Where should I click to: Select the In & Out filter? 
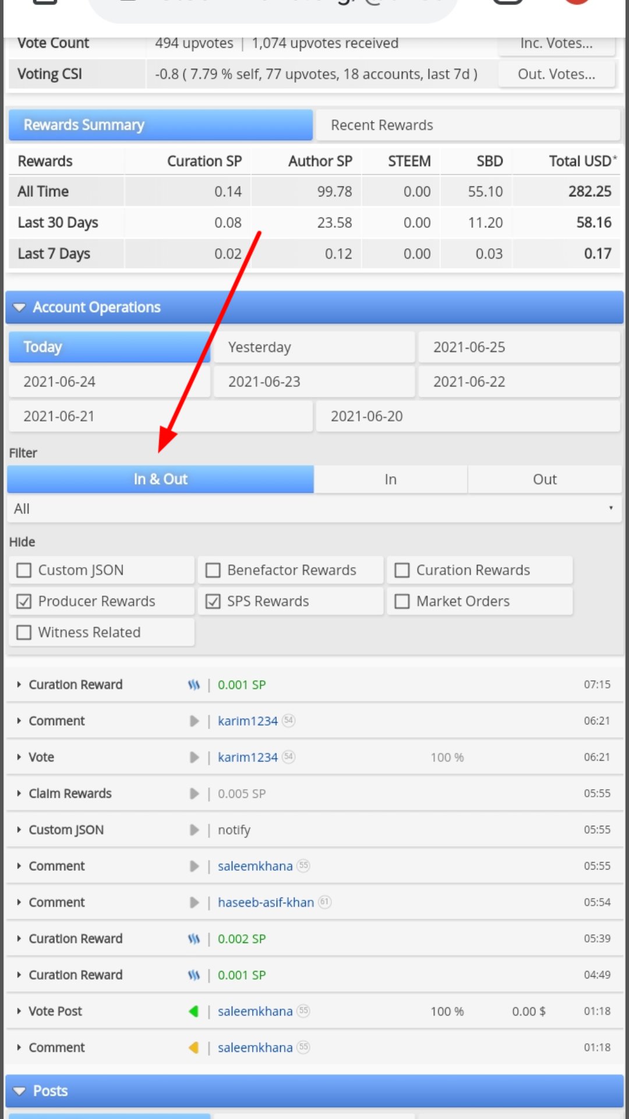click(161, 479)
